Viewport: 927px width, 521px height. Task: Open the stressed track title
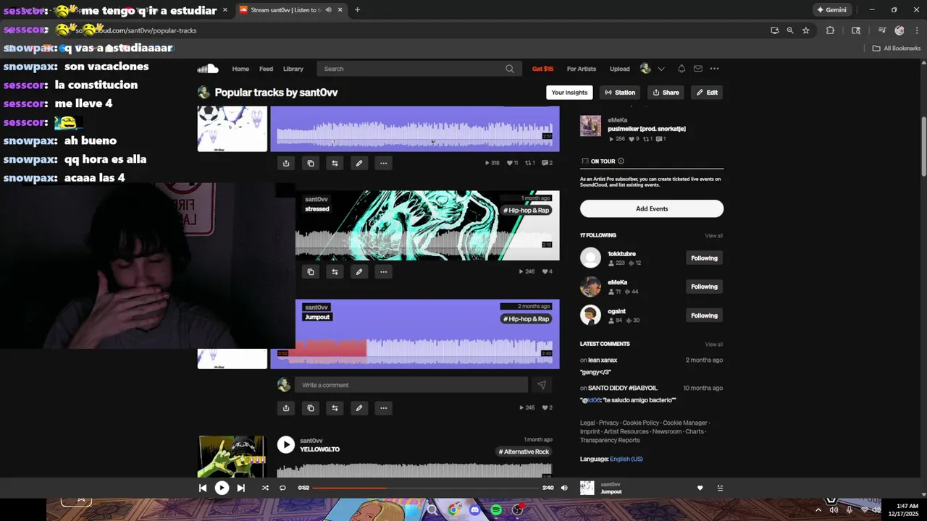[317, 209]
